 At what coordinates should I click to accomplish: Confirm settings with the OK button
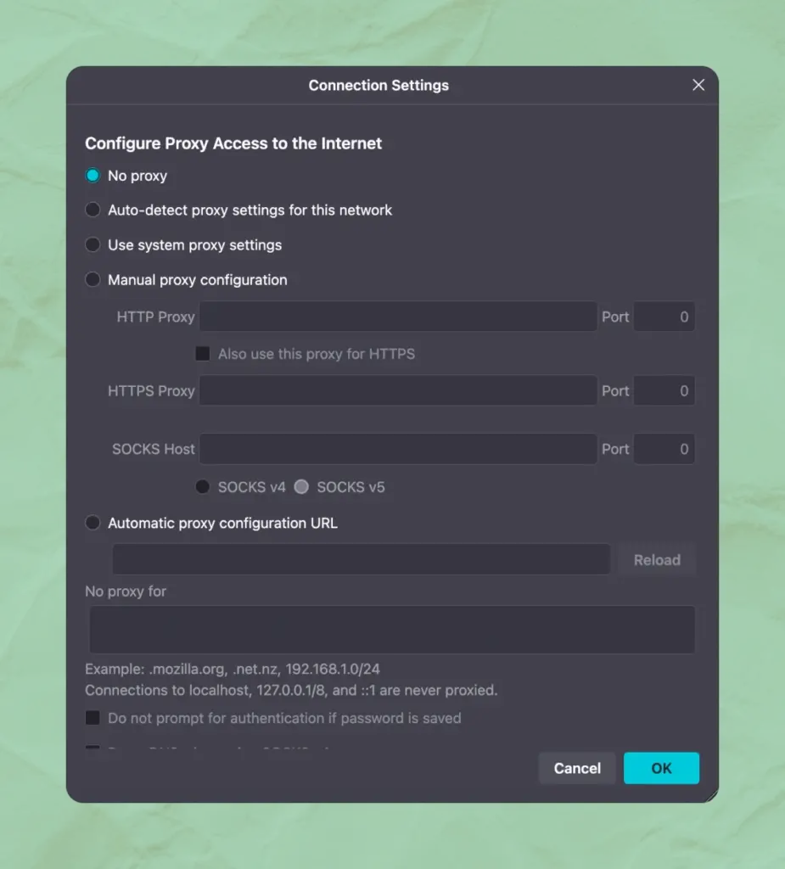point(661,768)
